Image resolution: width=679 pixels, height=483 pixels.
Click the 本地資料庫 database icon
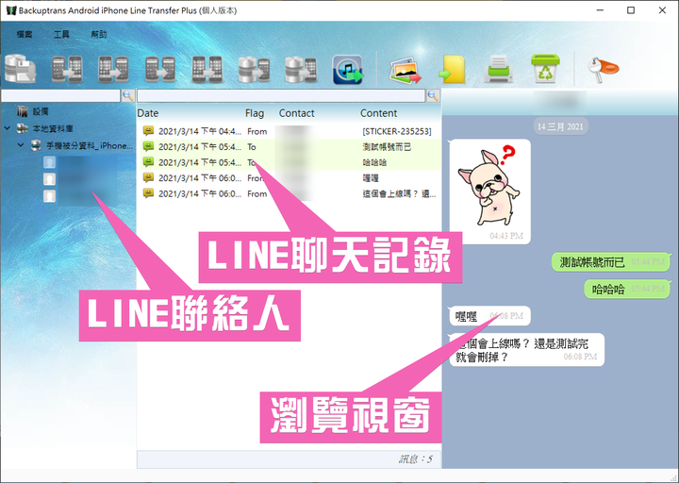23,128
